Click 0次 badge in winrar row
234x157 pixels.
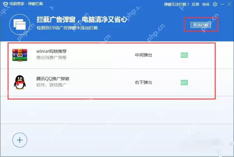(184, 55)
